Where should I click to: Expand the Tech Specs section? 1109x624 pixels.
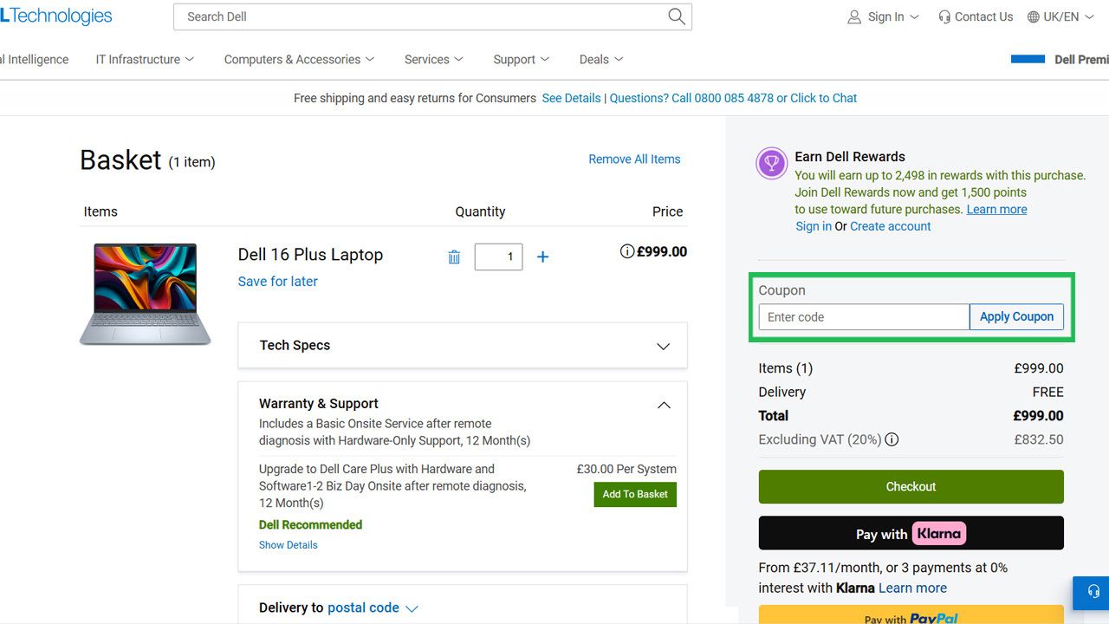click(x=463, y=345)
